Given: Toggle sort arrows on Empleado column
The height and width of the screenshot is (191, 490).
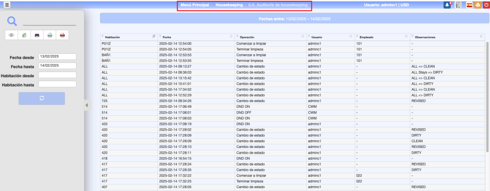Looking at the screenshot, I should 406,36.
